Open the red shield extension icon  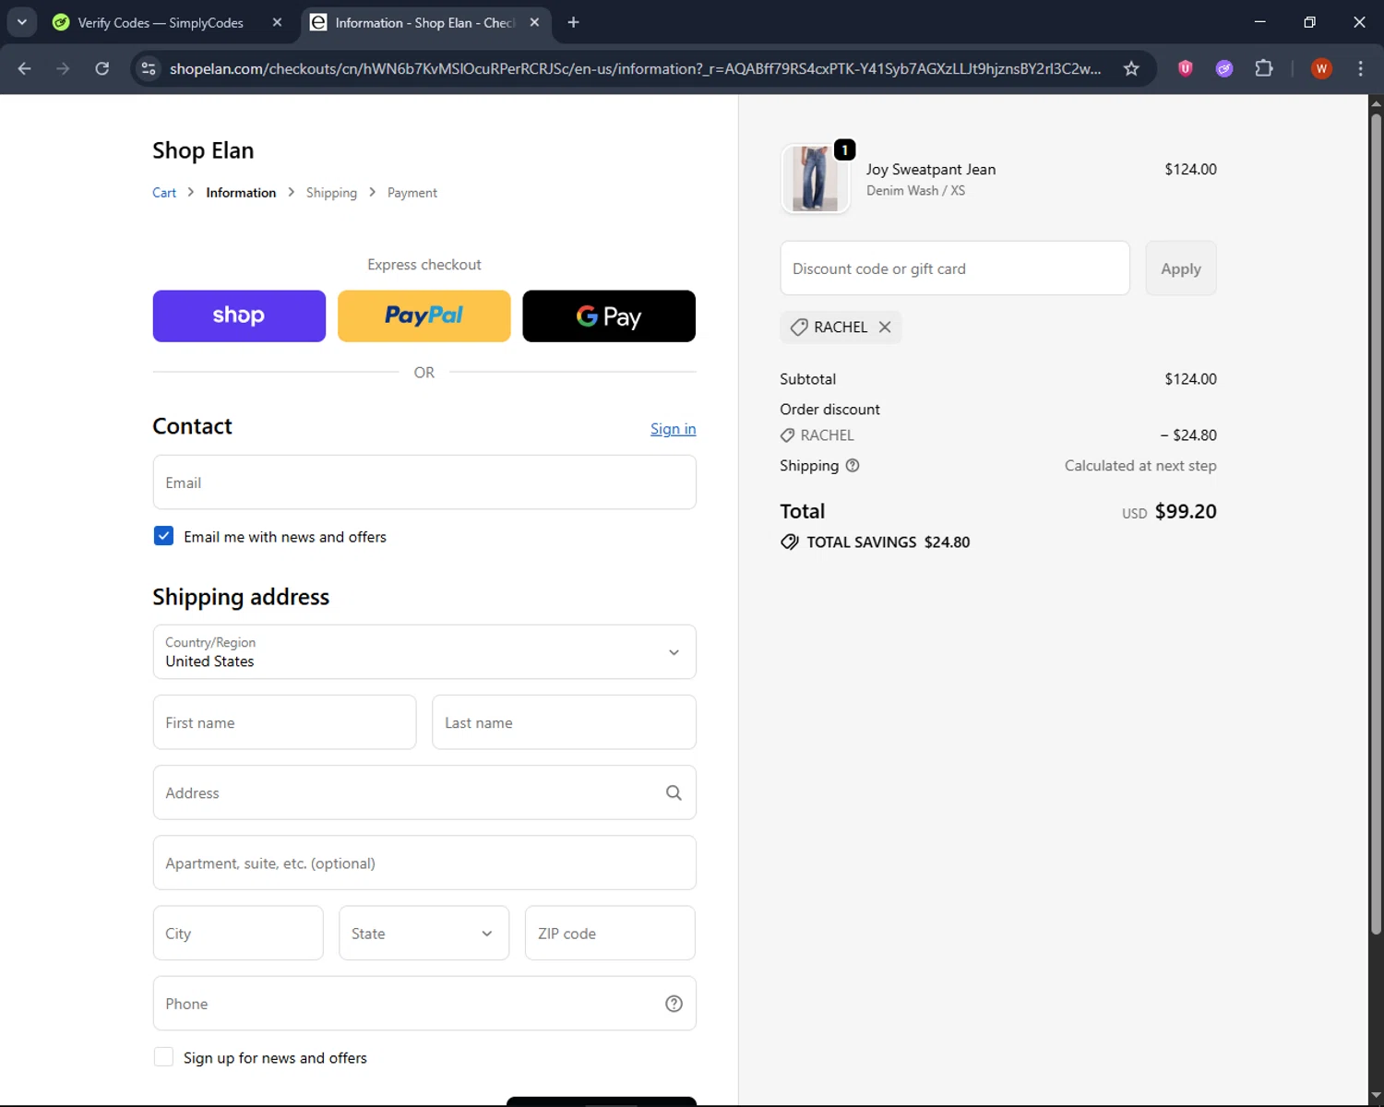[x=1186, y=68]
